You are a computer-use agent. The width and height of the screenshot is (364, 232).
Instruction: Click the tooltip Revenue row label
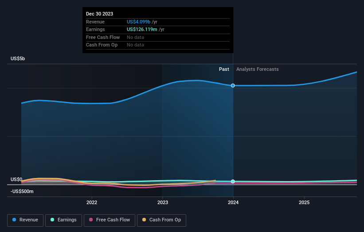(x=95, y=22)
